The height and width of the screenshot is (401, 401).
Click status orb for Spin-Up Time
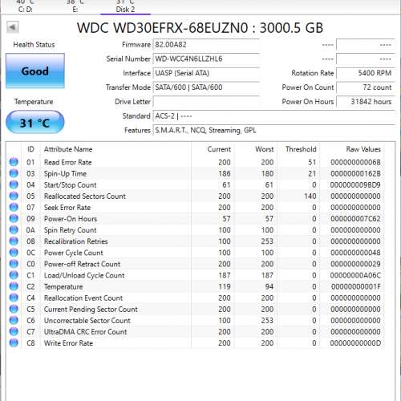point(14,173)
